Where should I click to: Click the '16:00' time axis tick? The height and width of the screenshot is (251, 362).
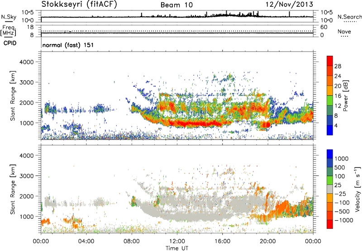222,241
